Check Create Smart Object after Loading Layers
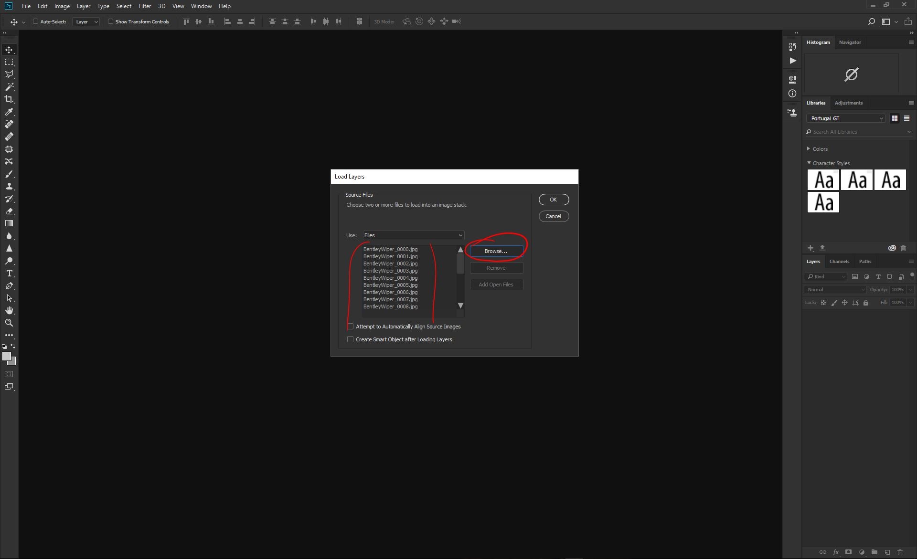Screen dimensions: 917x559 coord(351,339)
